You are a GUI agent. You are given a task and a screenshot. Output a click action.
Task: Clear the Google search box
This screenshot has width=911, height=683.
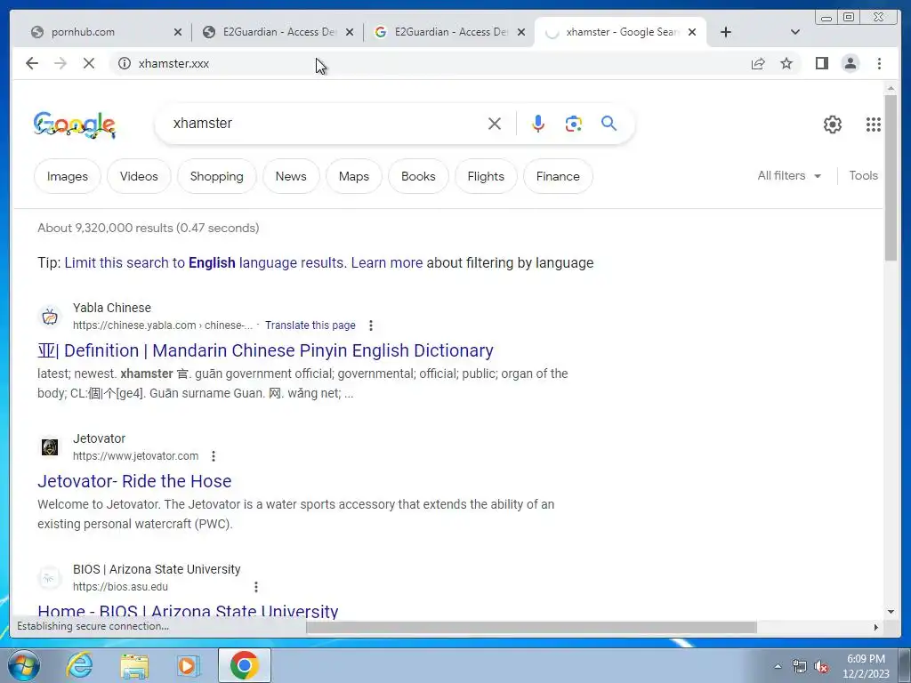[495, 123]
